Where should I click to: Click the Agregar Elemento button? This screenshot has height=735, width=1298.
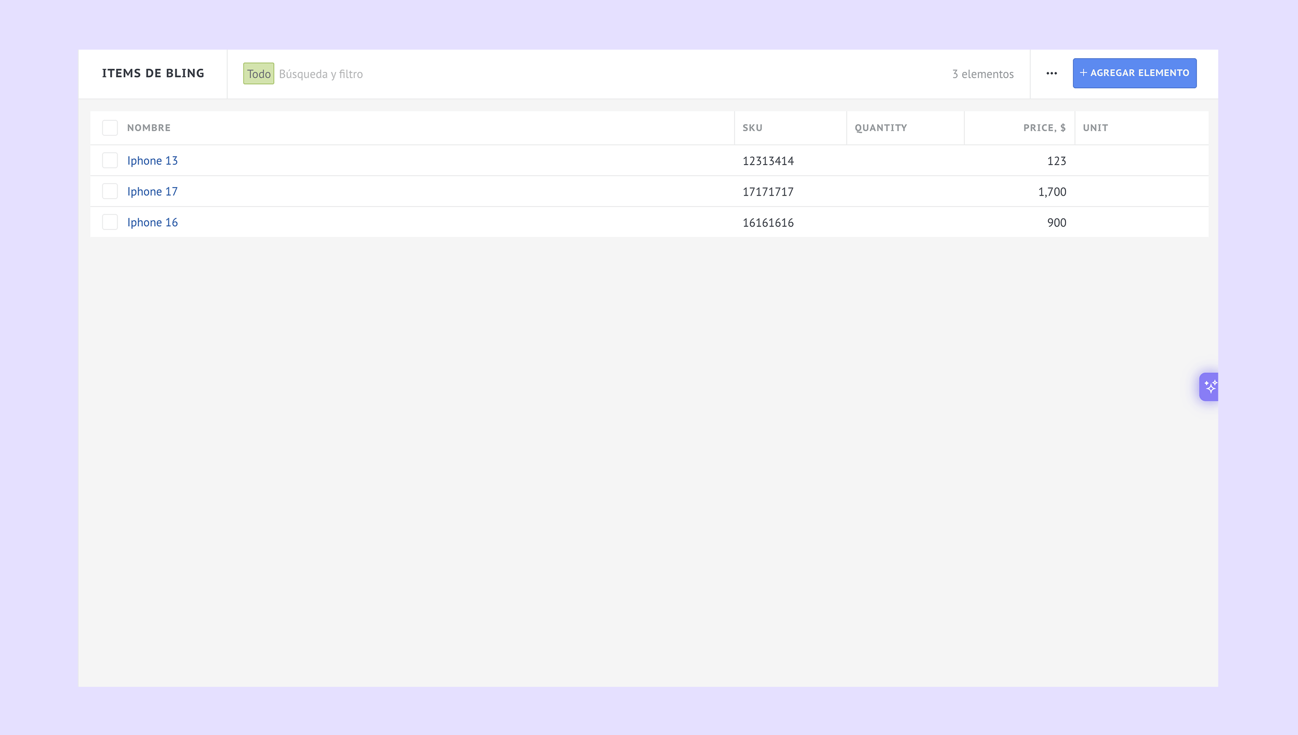click(1134, 73)
